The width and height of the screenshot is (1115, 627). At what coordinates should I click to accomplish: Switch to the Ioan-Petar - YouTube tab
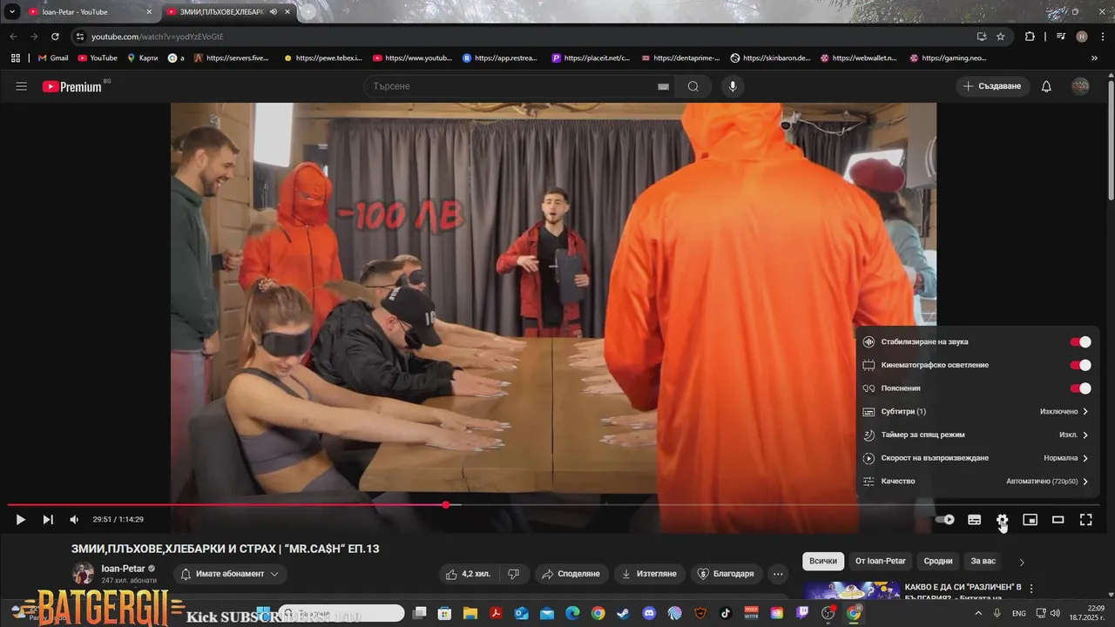pos(89,12)
